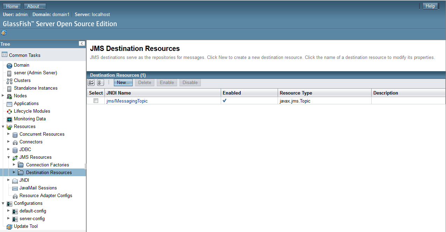
Task: Click the GlassFish icon below the banner
Action: click(4, 33)
